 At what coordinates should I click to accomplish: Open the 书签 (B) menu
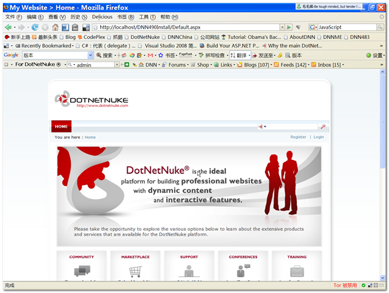pyautogui.click(x=126, y=17)
